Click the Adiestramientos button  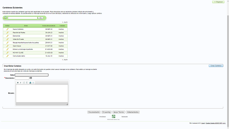[x=133, y=112]
